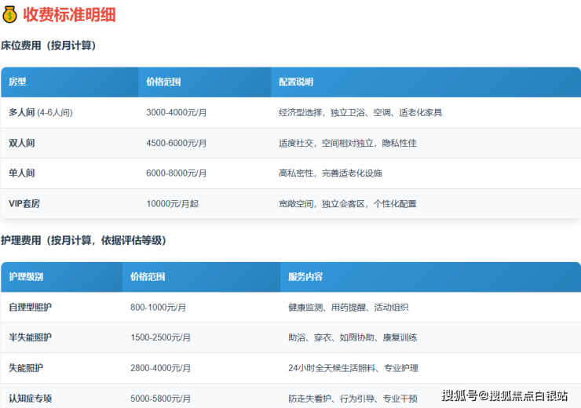Select the 失能照护 care level cell
581x408 pixels.
click(x=26, y=367)
